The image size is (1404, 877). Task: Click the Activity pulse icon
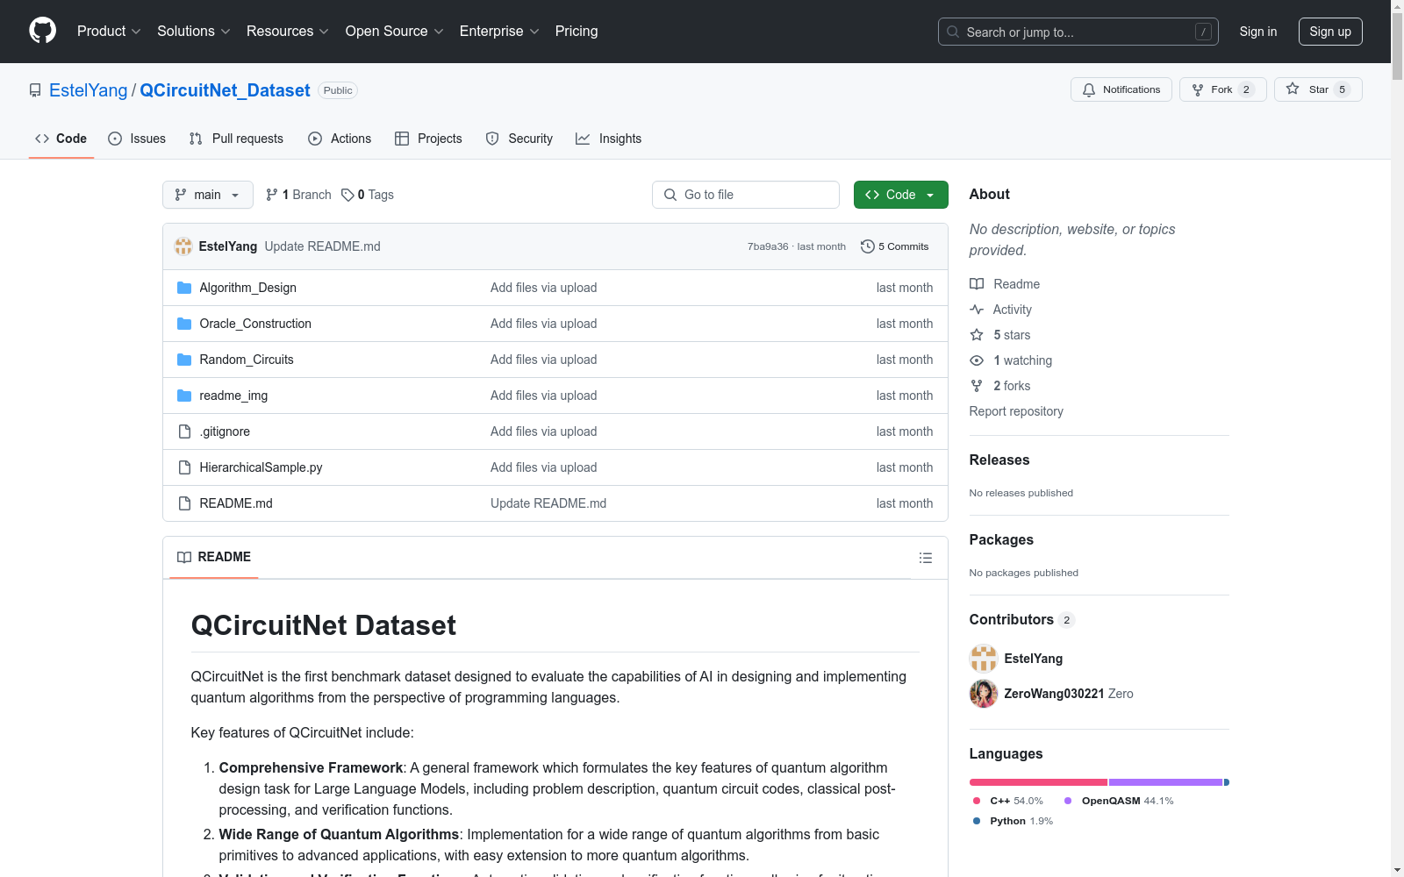pyautogui.click(x=977, y=310)
